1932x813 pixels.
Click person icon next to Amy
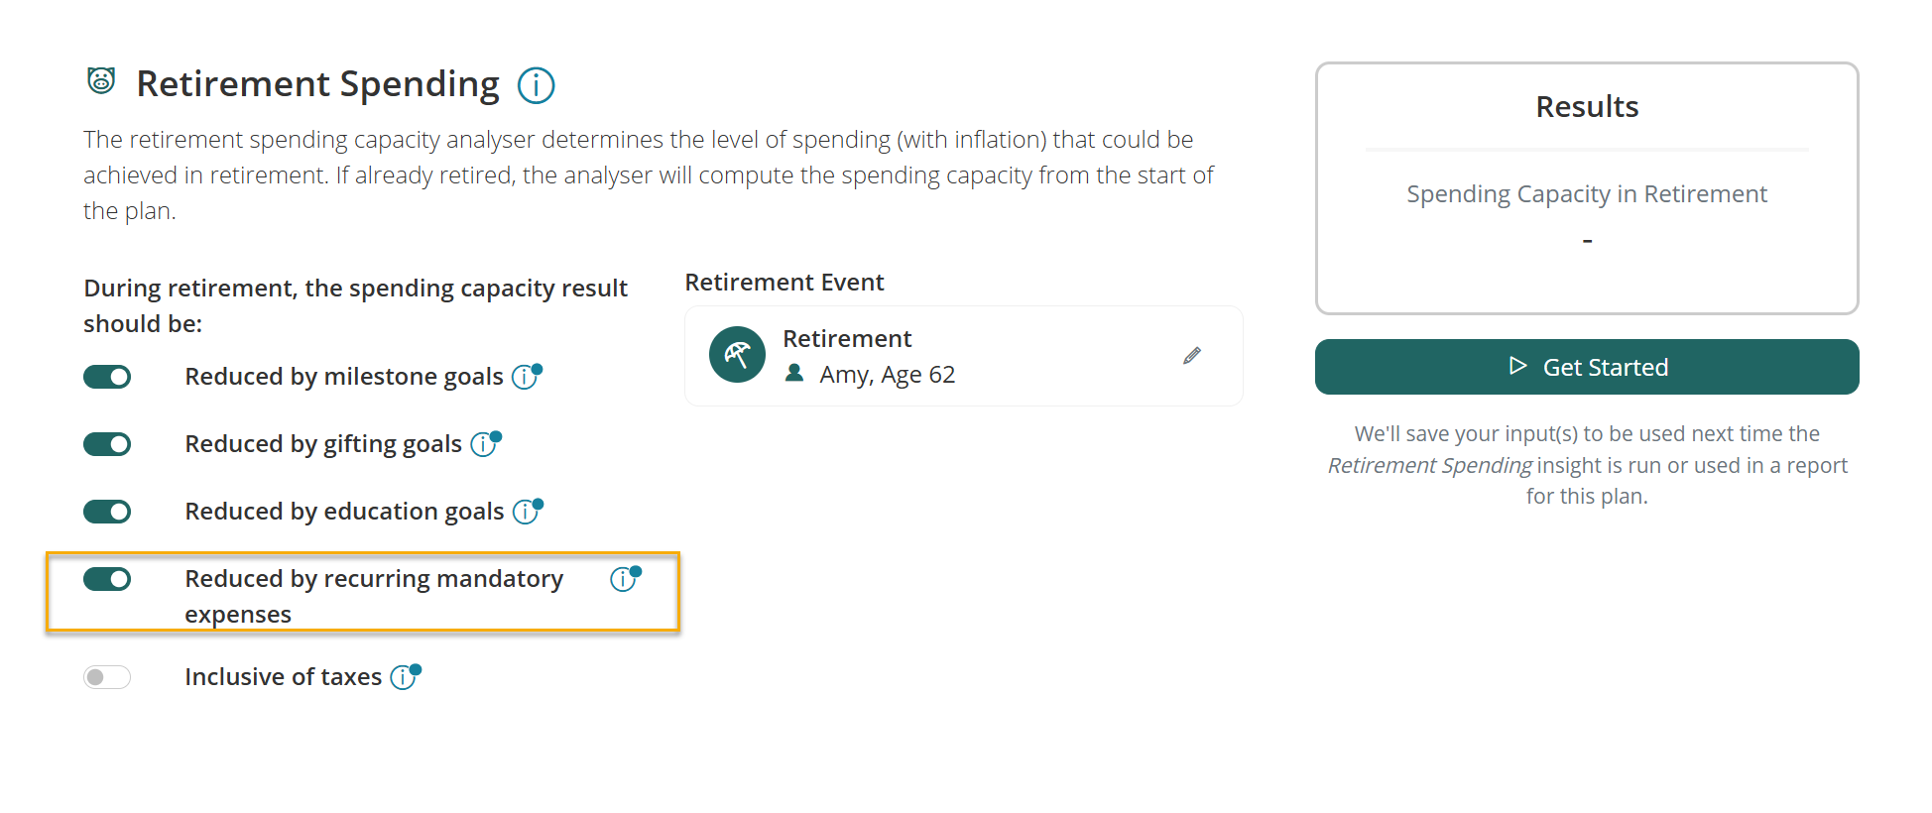point(794,373)
